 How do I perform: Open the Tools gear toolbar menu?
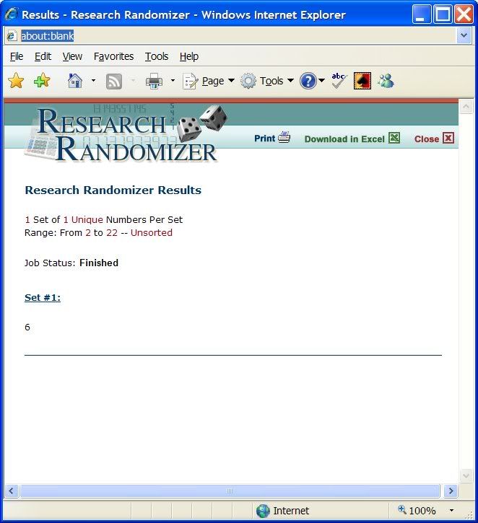pos(267,81)
